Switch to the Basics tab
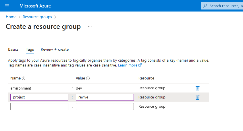This screenshot has height=131, width=243. coord(13,50)
